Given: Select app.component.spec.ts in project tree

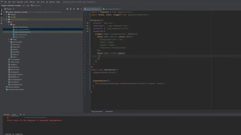Looking at the screenshot, I should (23, 32).
